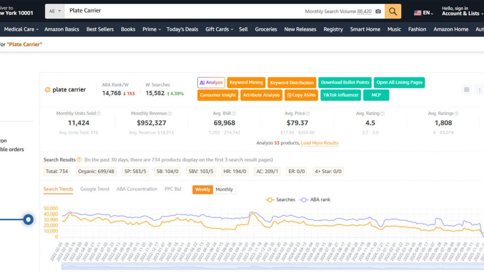Open the three-dot more options icon
Image resolution: width=484 pixels, height=272 pixels.
point(479,90)
